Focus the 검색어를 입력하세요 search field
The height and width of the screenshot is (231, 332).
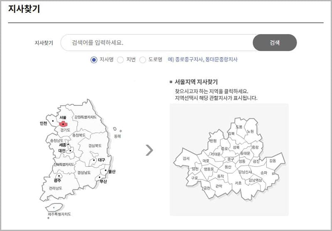(158, 42)
